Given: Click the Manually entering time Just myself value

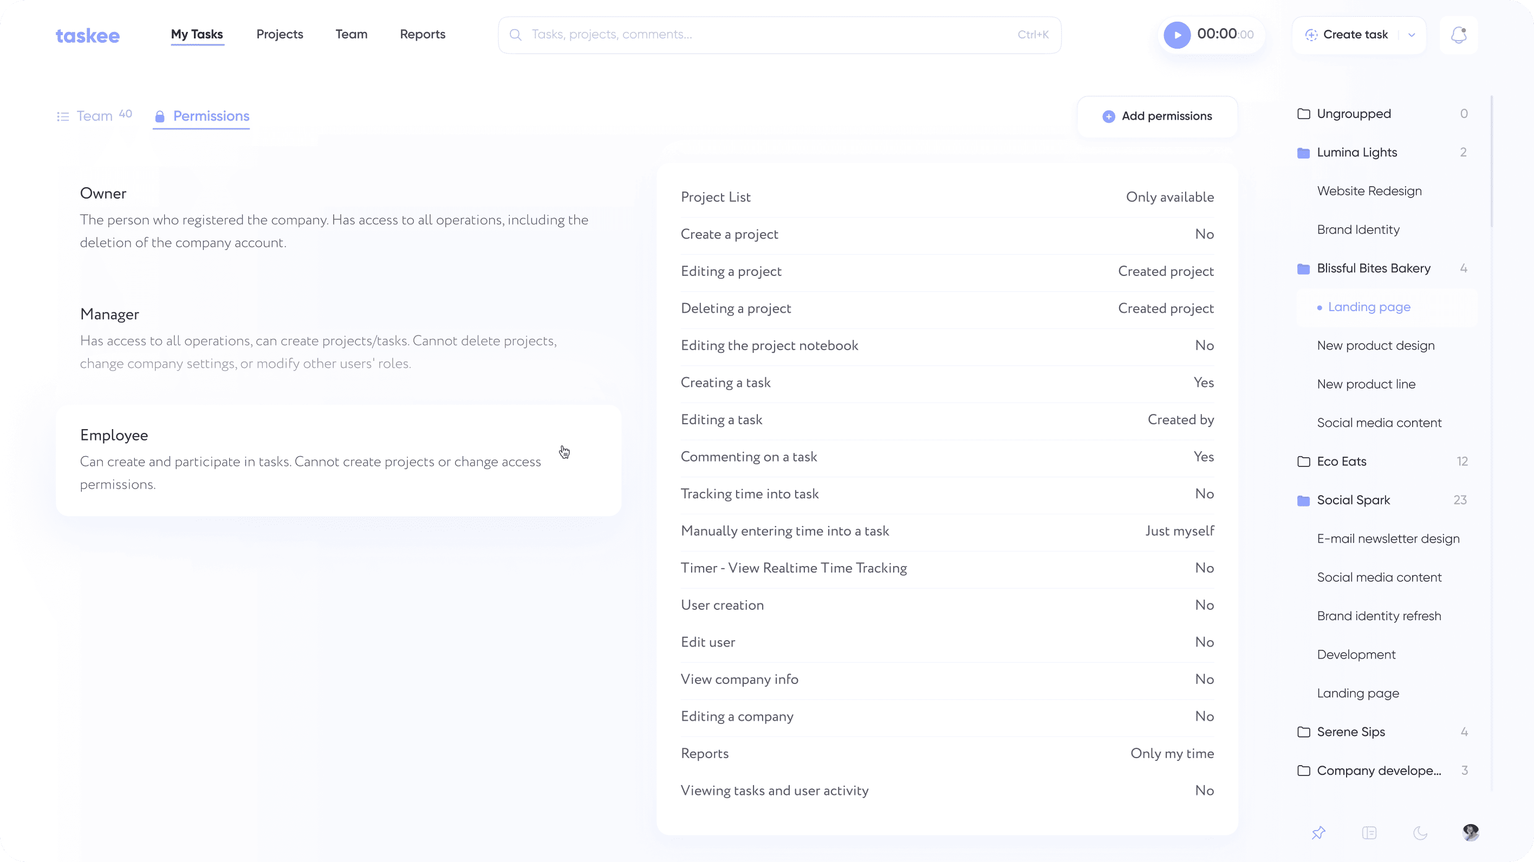Looking at the screenshot, I should 1179,531.
